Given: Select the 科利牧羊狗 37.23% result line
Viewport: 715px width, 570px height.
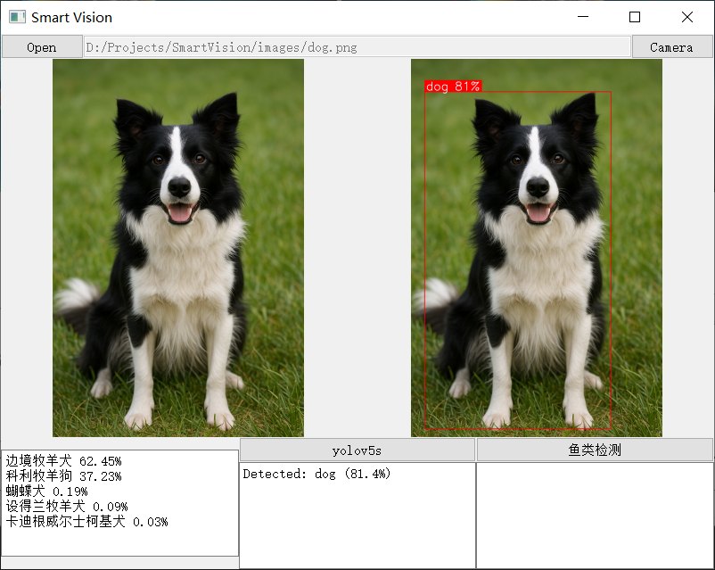Looking at the screenshot, I should pos(64,476).
